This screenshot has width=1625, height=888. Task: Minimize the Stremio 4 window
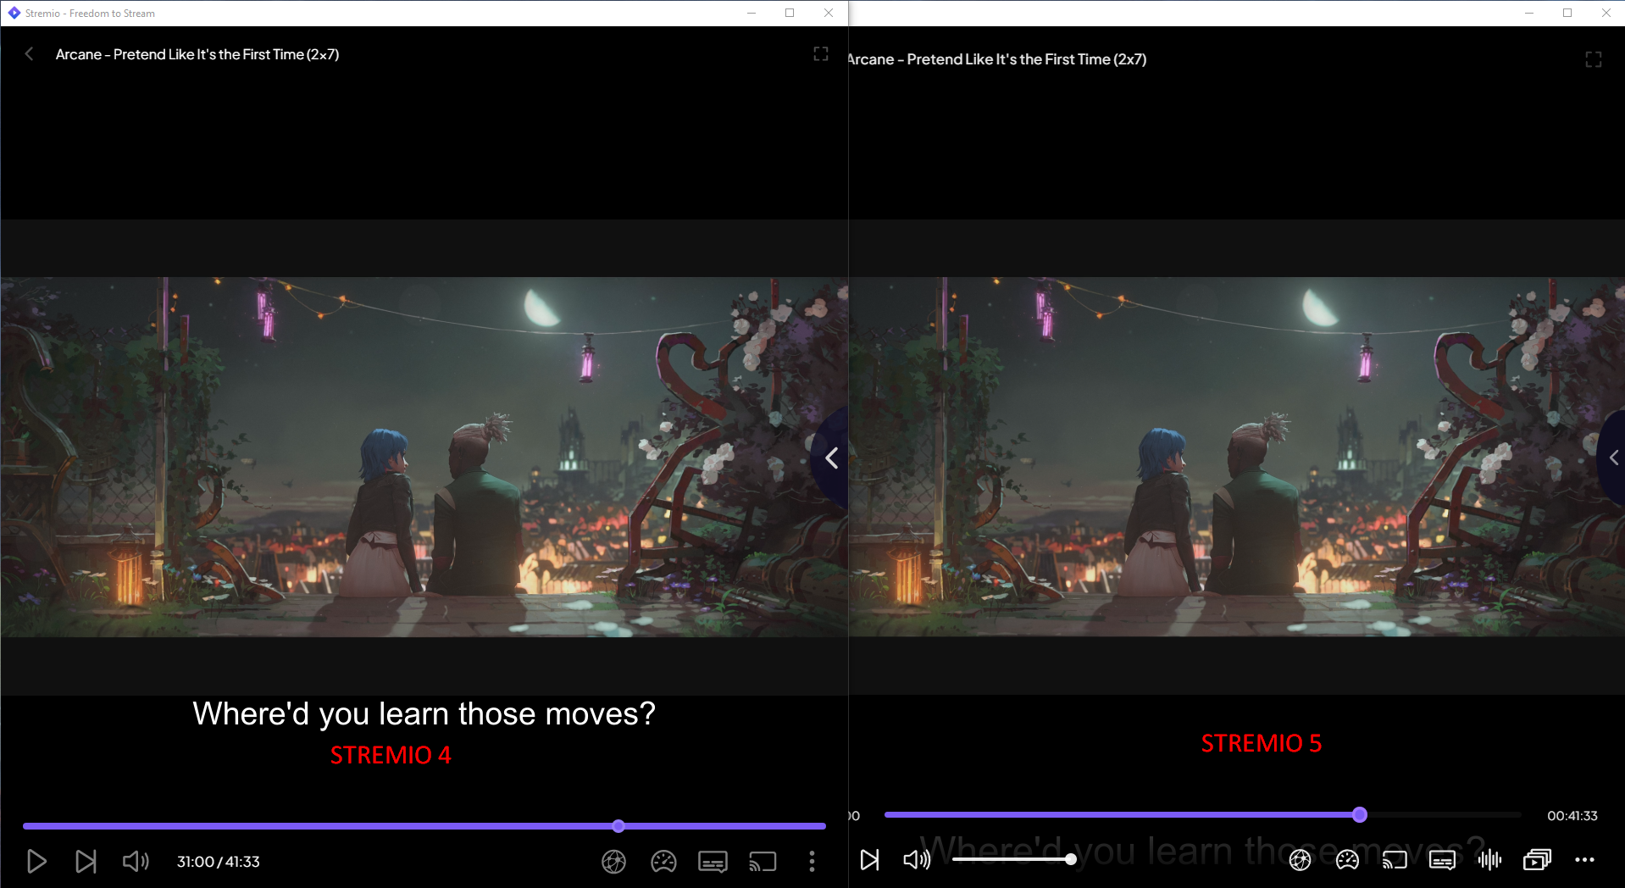coord(751,13)
